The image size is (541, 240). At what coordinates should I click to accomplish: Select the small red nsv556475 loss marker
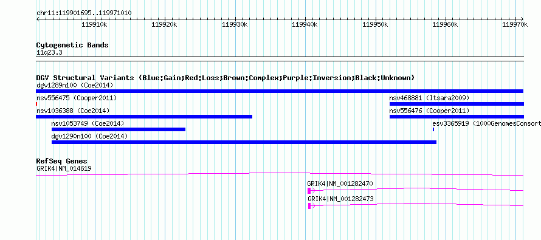pyautogui.click(x=36, y=104)
